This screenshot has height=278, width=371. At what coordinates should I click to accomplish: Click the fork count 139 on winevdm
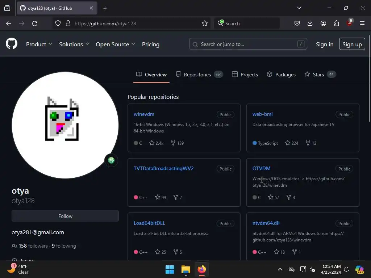coord(177,143)
